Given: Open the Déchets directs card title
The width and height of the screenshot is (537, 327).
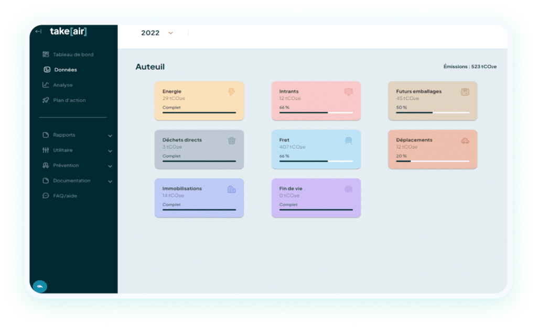Looking at the screenshot, I should tap(182, 140).
